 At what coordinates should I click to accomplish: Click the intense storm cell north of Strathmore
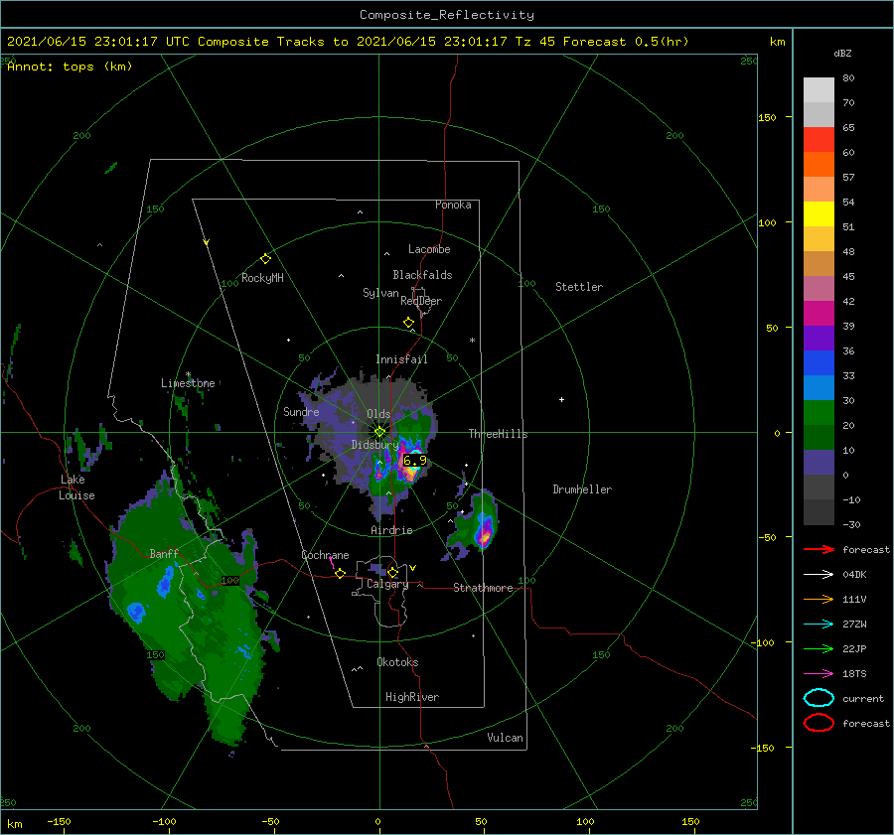coord(485,536)
